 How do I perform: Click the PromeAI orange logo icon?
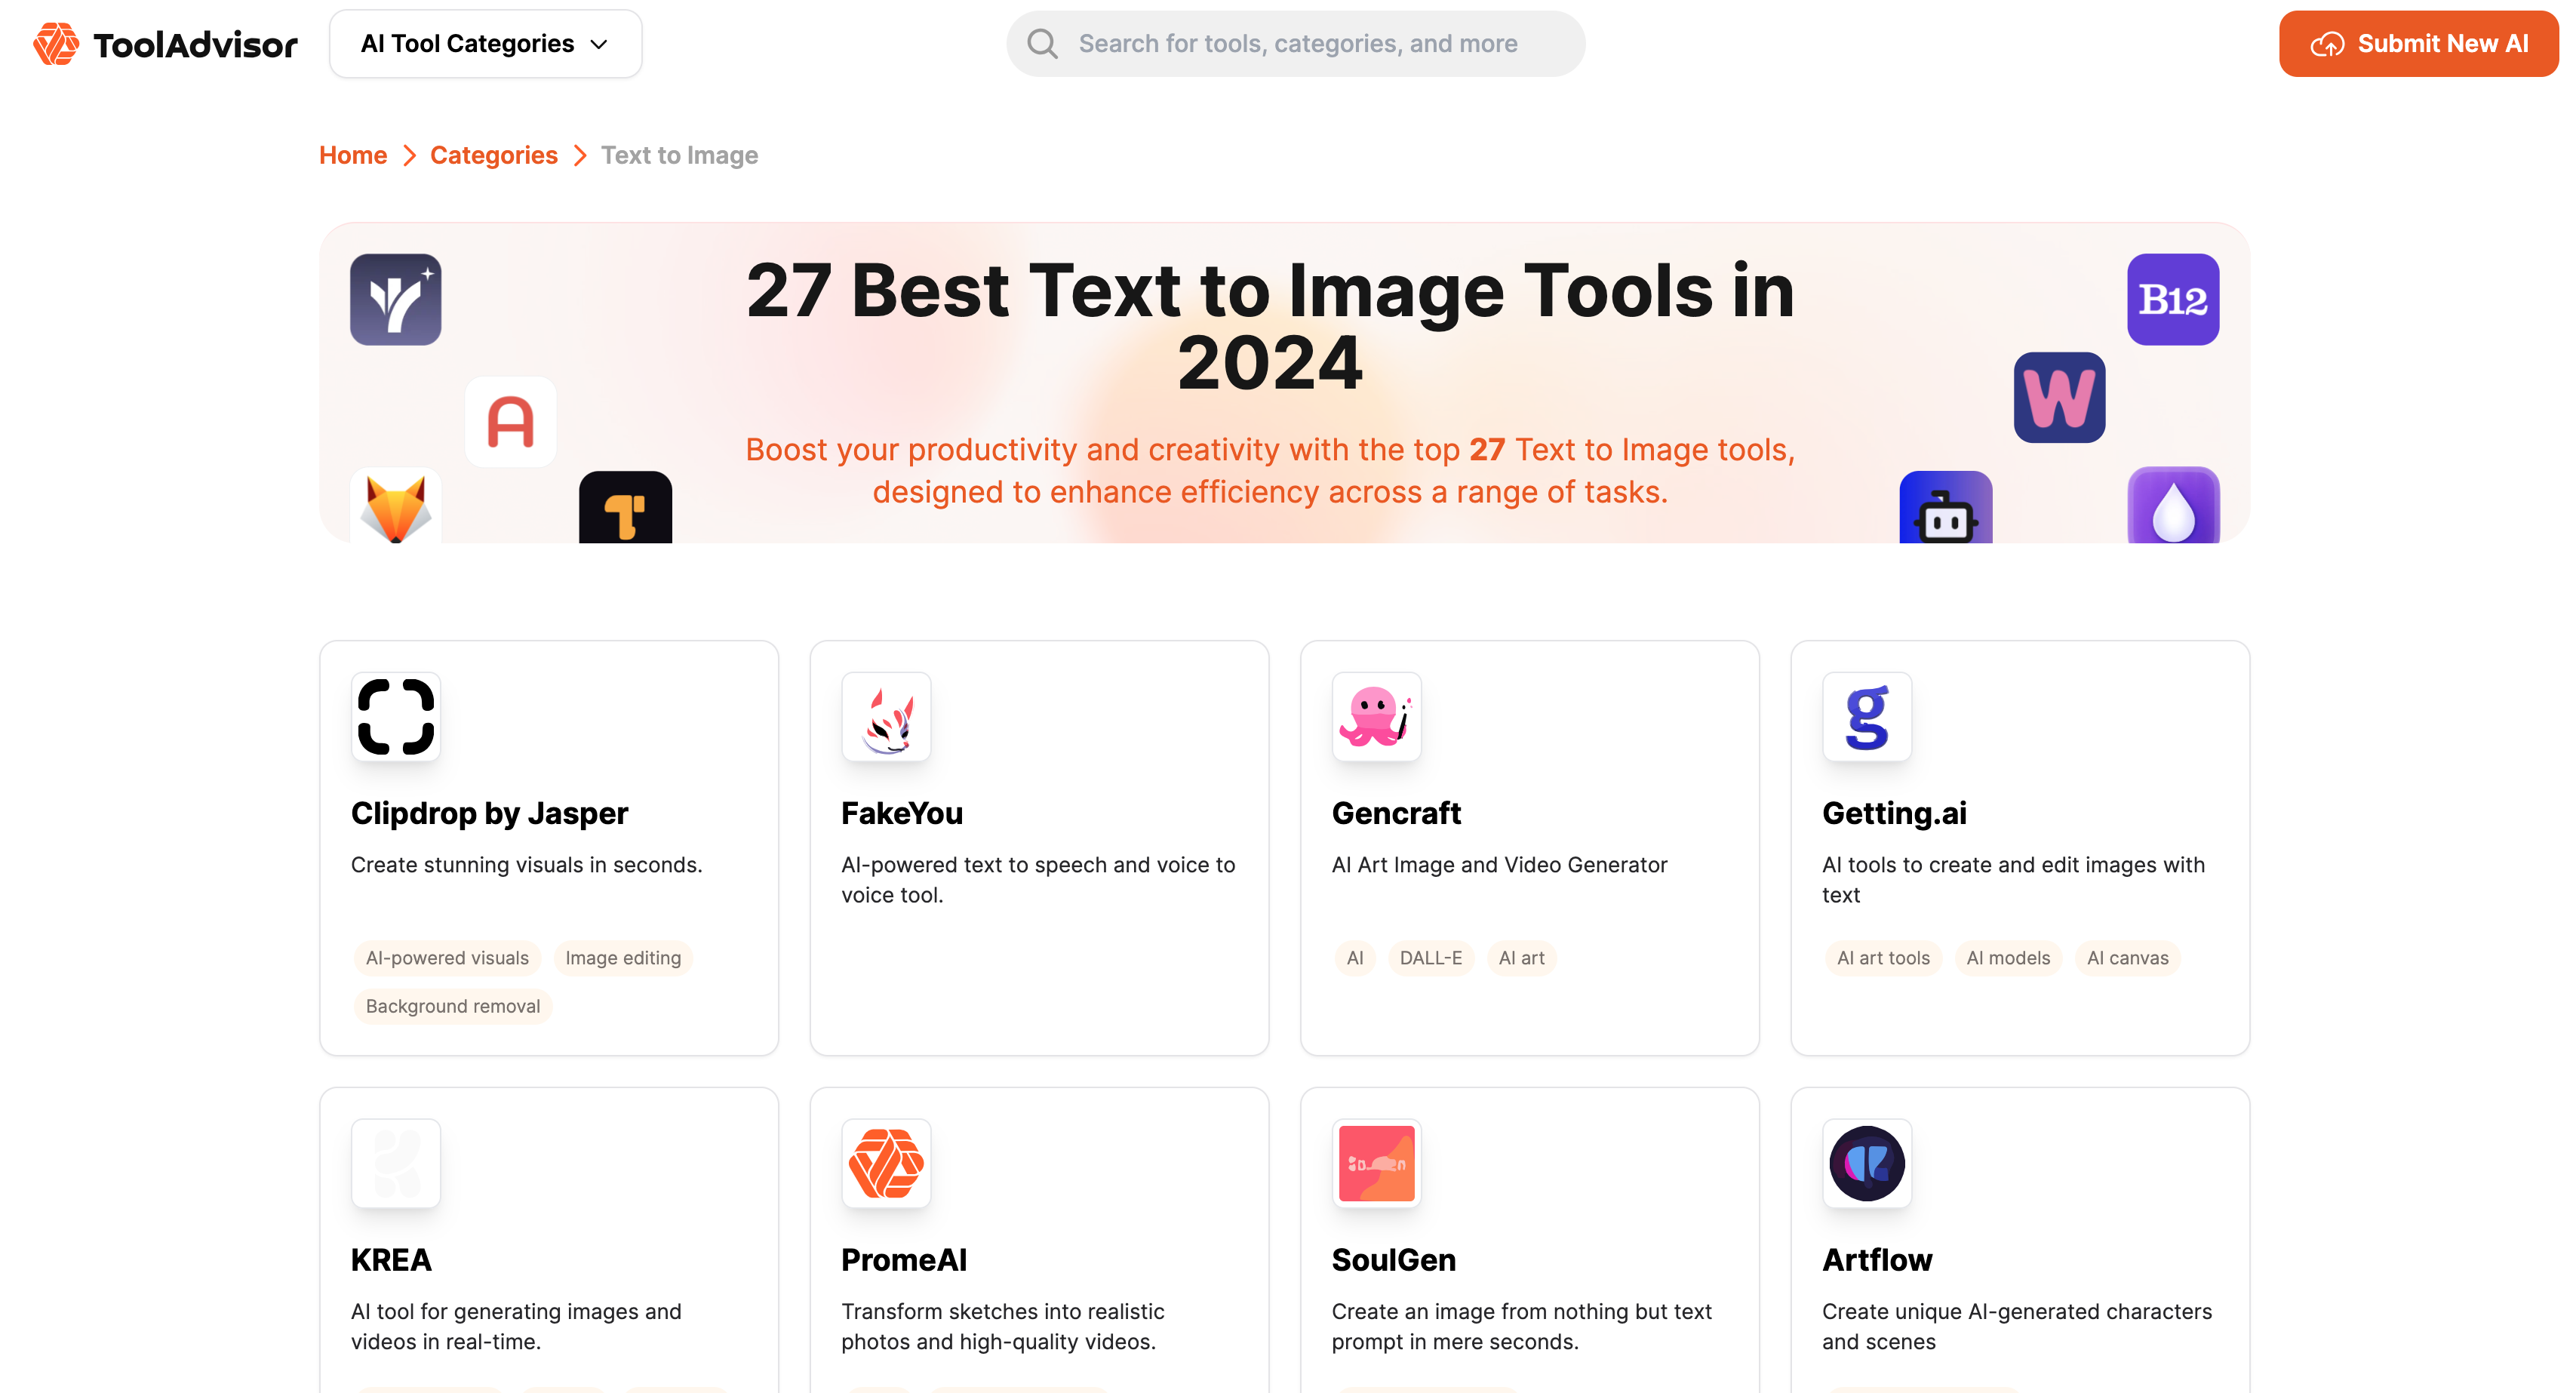(x=886, y=1163)
